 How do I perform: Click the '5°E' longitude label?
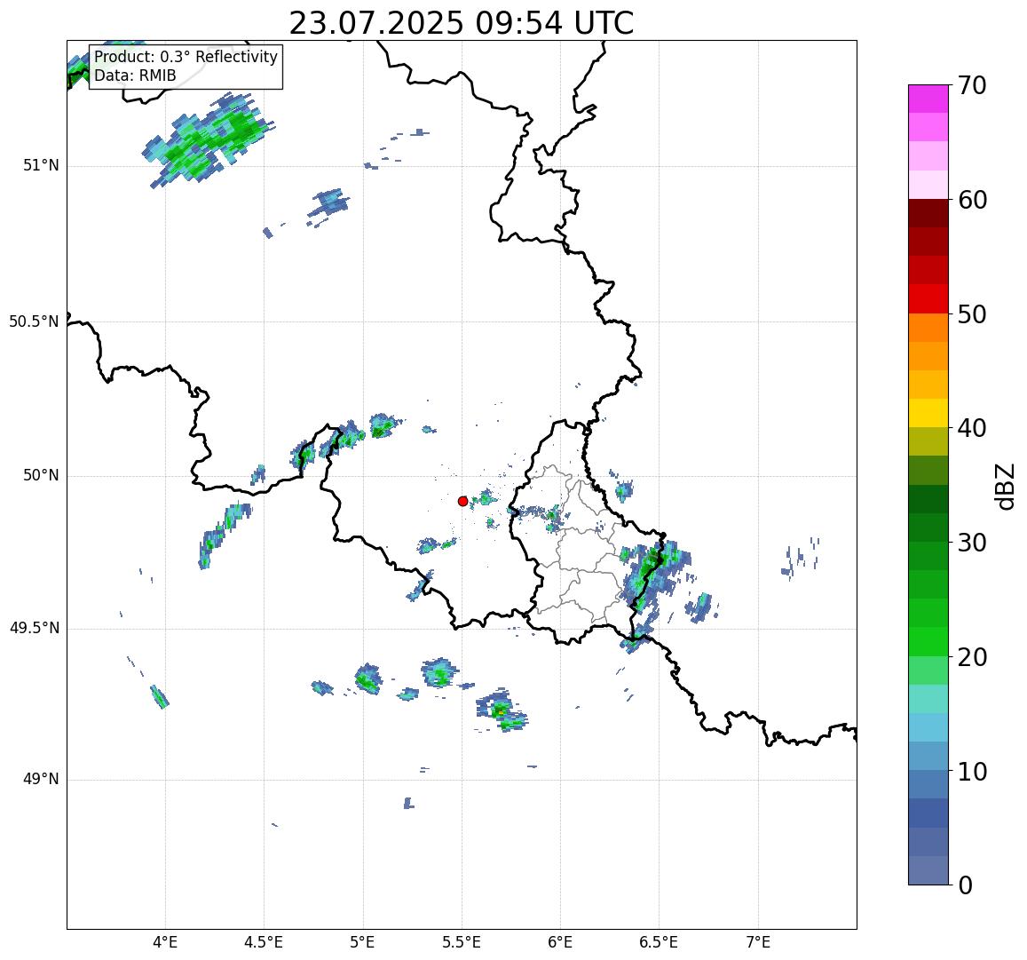[x=363, y=942]
